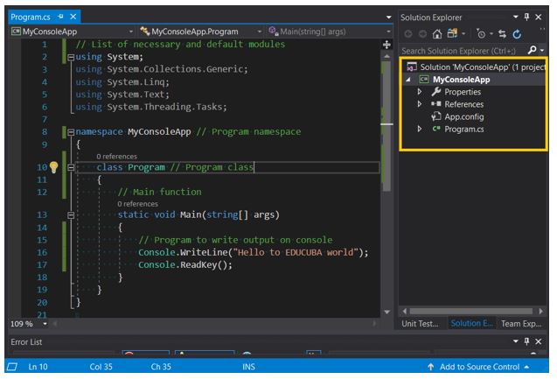Switch to the Team Explorer tab
557x379 pixels.
pyautogui.click(x=521, y=323)
